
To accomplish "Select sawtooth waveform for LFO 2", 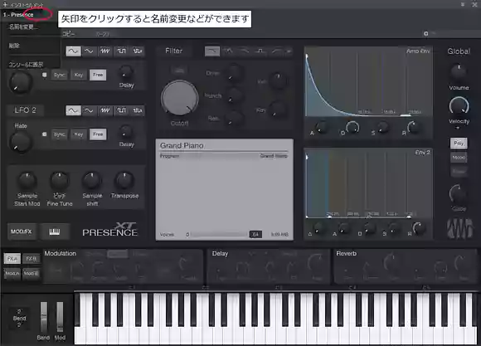I will pos(105,110).
